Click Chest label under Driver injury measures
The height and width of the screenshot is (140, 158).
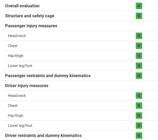pyautogui.click(x=13, y=106)
